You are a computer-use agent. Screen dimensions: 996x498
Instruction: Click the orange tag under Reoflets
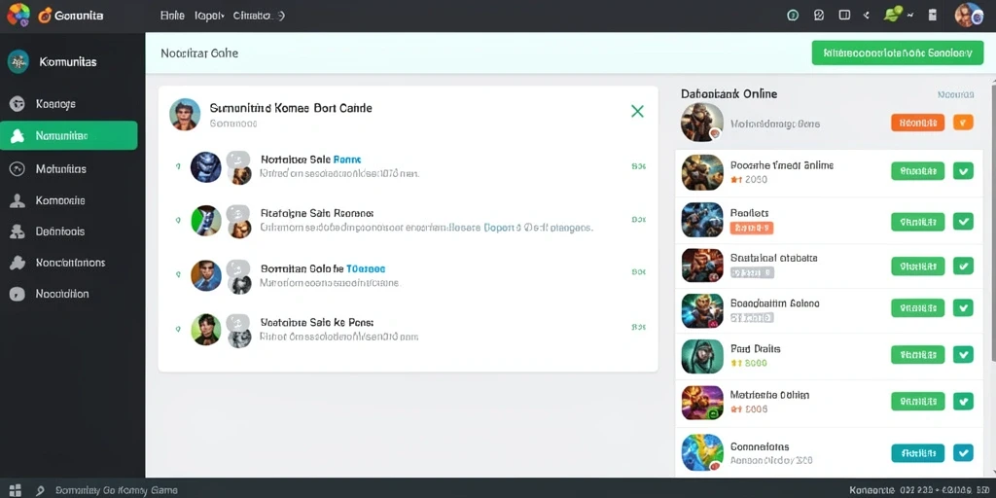[x=752, y=228]
